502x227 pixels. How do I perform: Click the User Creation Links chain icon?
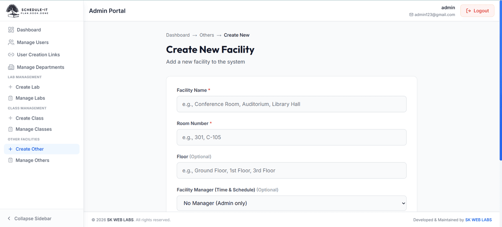coord(11,55)
